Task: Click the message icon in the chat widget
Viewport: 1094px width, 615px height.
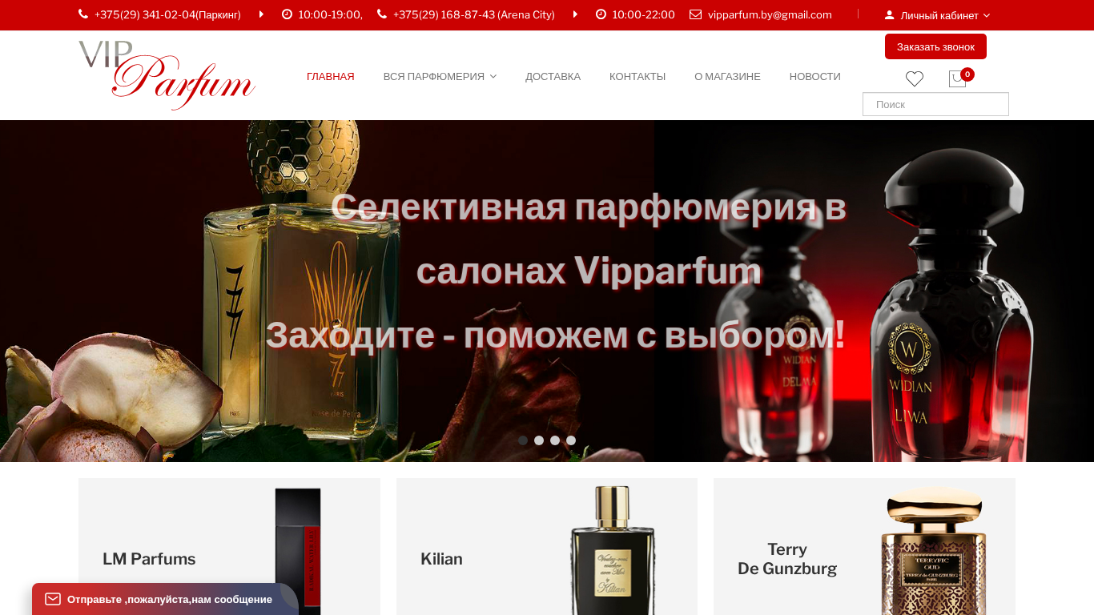Action: coord(53,599)
